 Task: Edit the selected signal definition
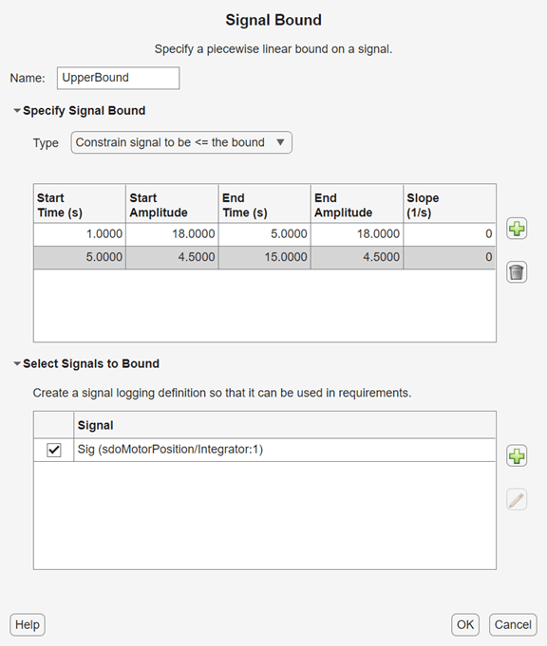pyautogui.click(x=517, y=500)
